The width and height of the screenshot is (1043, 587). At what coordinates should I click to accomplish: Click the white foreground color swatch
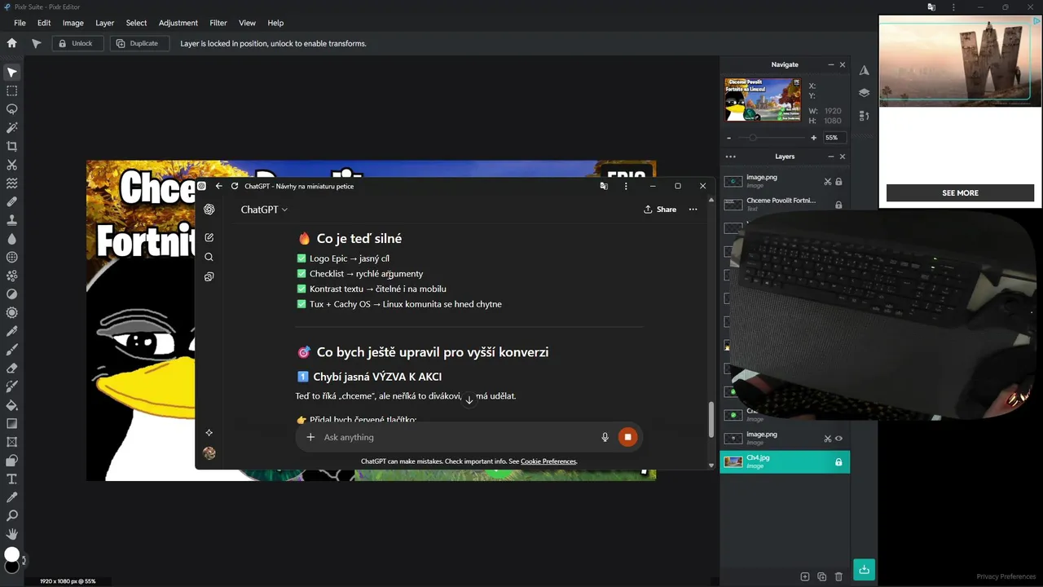coord(11,555)
